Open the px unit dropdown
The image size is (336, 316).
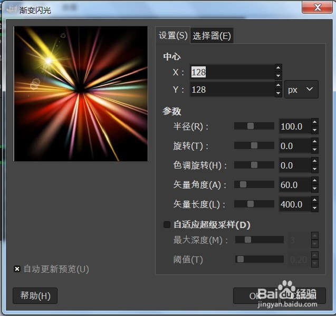pos(301,90)
